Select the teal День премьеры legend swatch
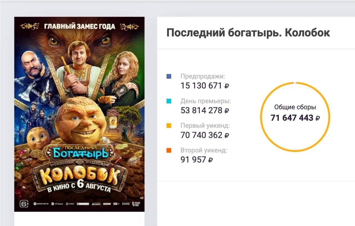355x226 pixels. coord(169,101)
